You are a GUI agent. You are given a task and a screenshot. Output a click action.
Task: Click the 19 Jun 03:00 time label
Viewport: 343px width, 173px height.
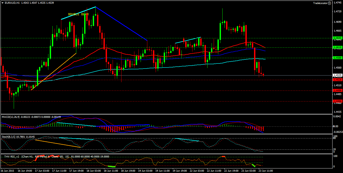145,171
